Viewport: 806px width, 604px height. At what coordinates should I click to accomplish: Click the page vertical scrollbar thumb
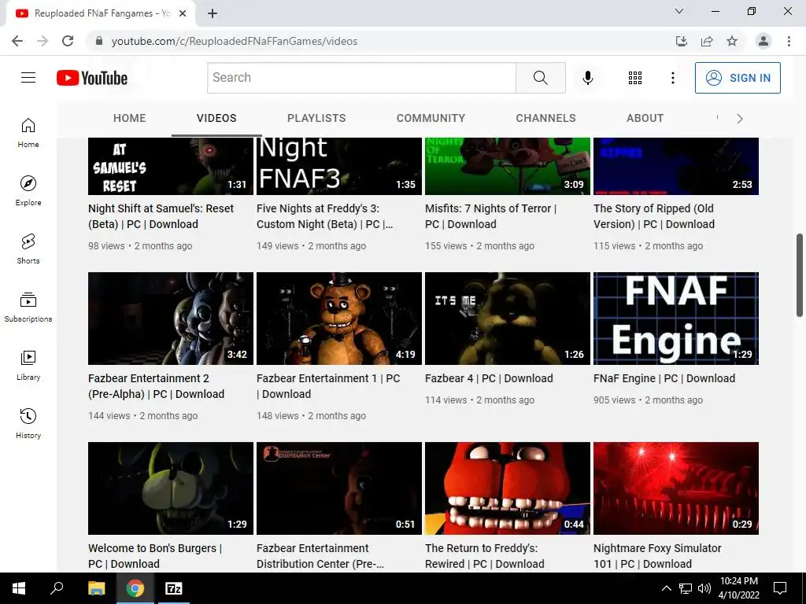click(x=800, y=274)
